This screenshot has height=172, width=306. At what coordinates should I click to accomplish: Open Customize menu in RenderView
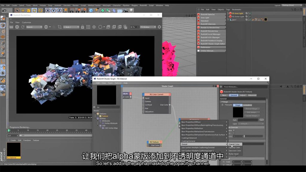[26, 22]
